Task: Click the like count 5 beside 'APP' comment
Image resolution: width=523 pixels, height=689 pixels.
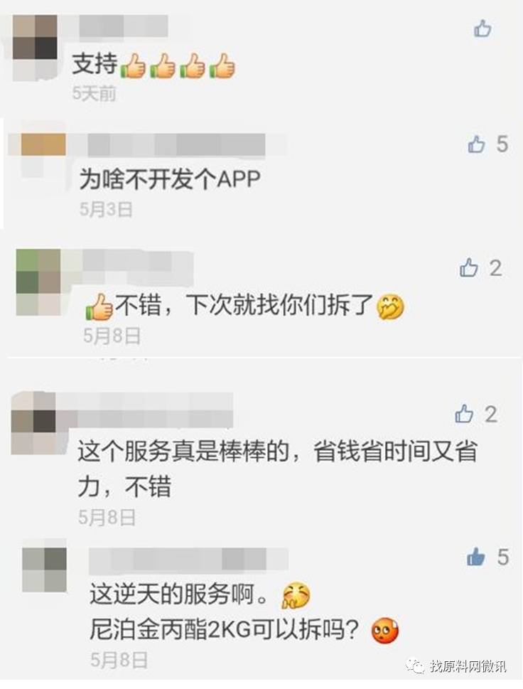Action: (502, 144)
